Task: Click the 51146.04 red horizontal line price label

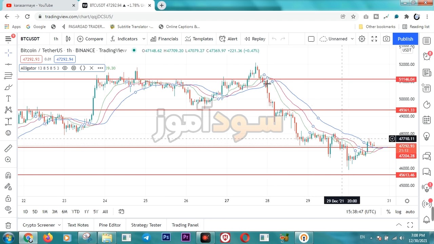Action: tap(406, 79)
